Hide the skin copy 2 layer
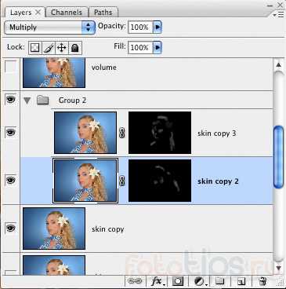The height and width of the screenshot is (289, 286). [10, 181]
